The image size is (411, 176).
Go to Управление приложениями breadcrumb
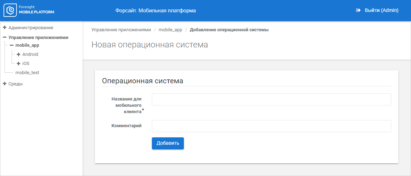tap(121, 30)
